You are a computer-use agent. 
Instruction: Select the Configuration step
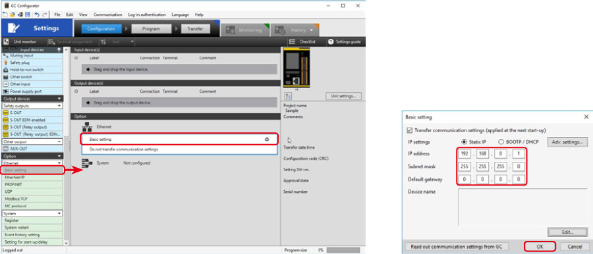coord(101,29)
